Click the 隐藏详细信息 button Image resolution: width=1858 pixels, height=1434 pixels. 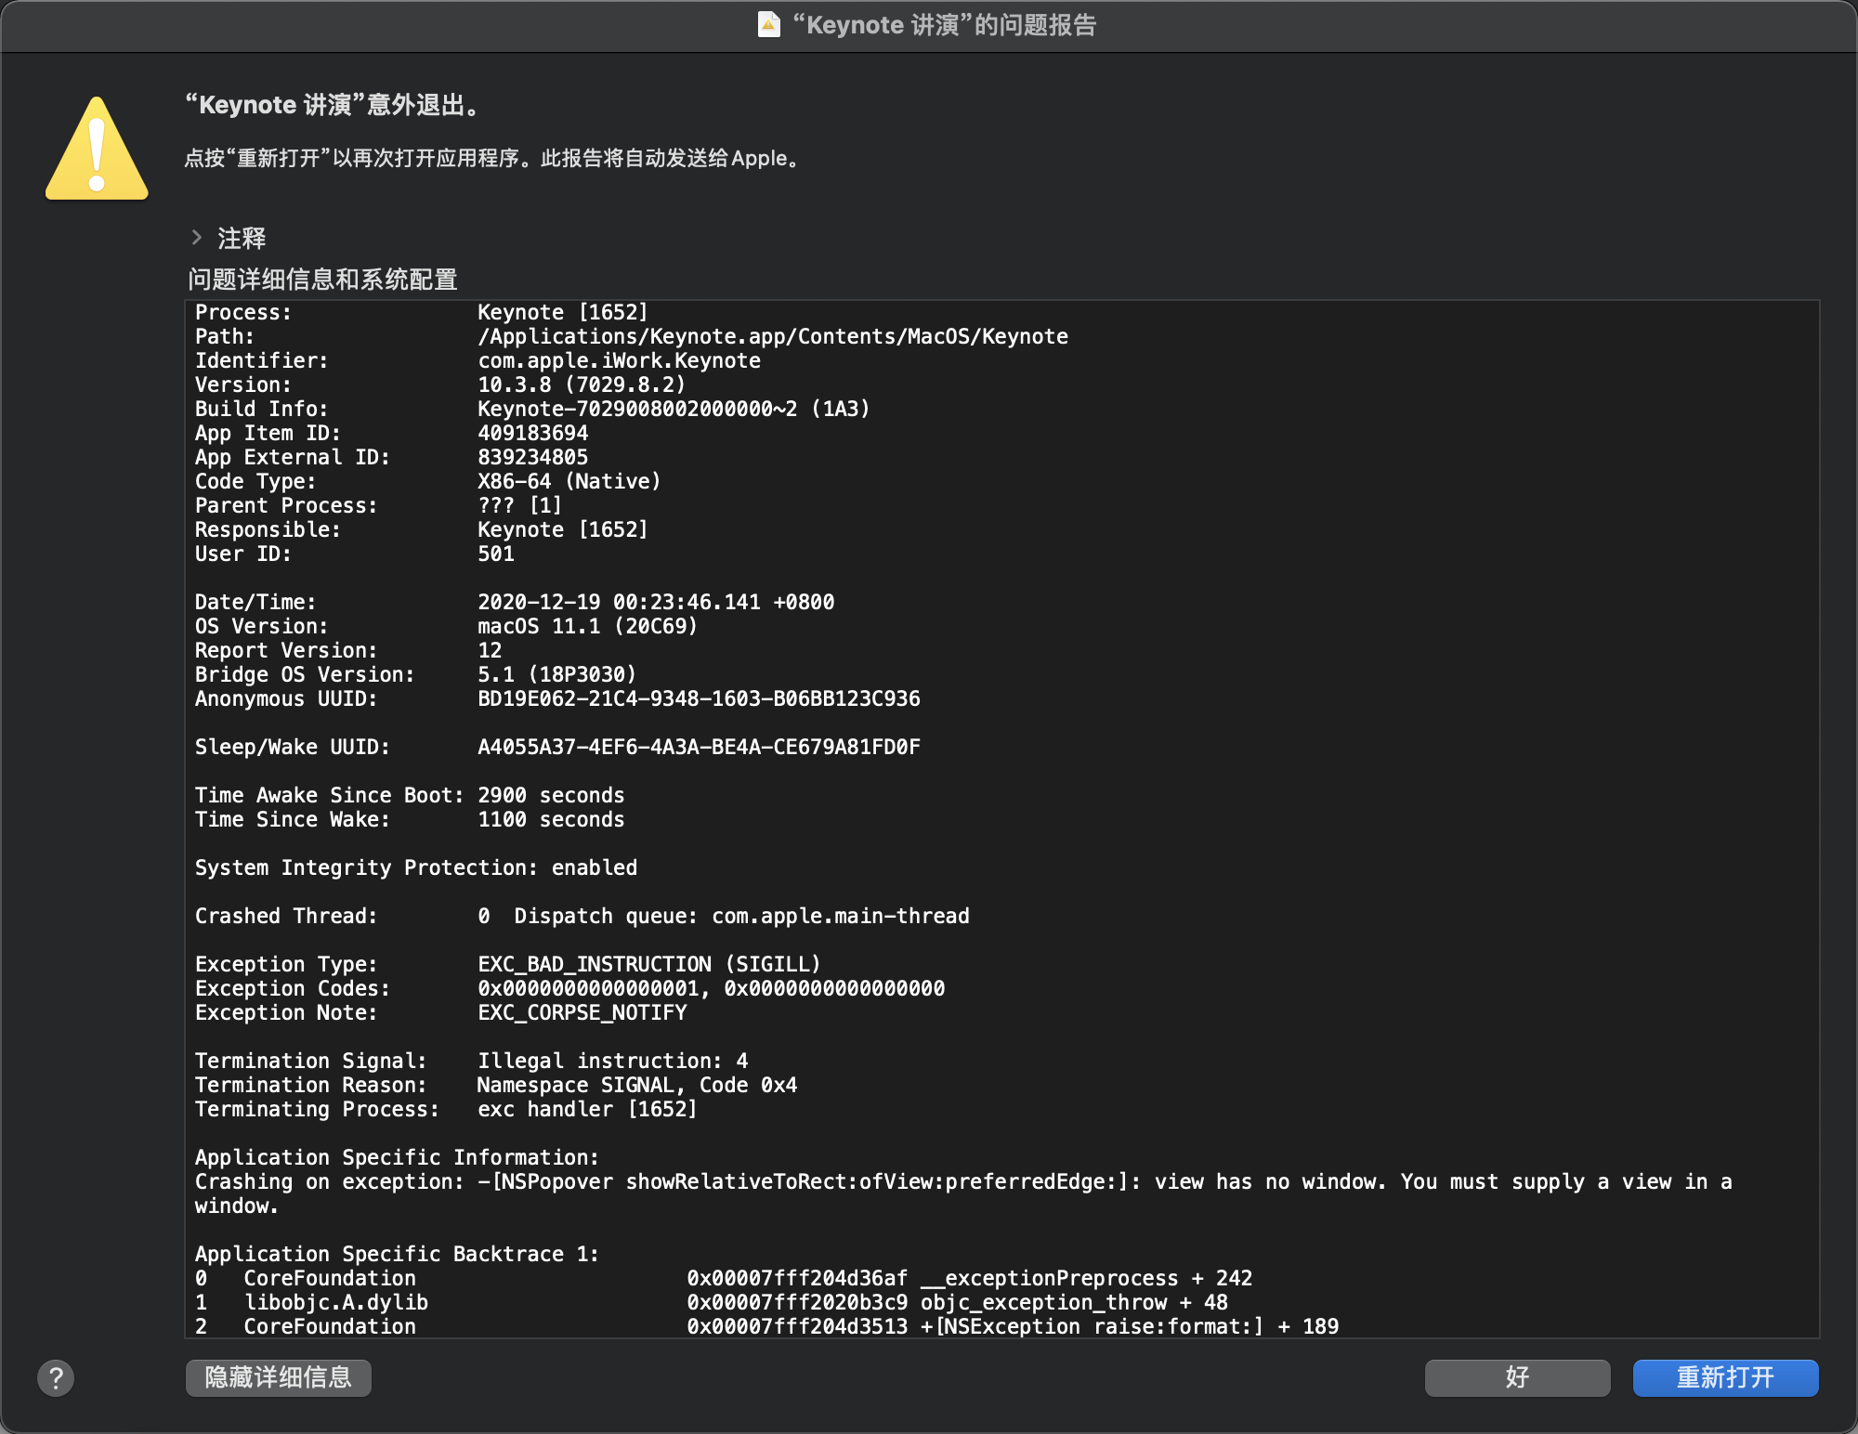click(278, 1377)
